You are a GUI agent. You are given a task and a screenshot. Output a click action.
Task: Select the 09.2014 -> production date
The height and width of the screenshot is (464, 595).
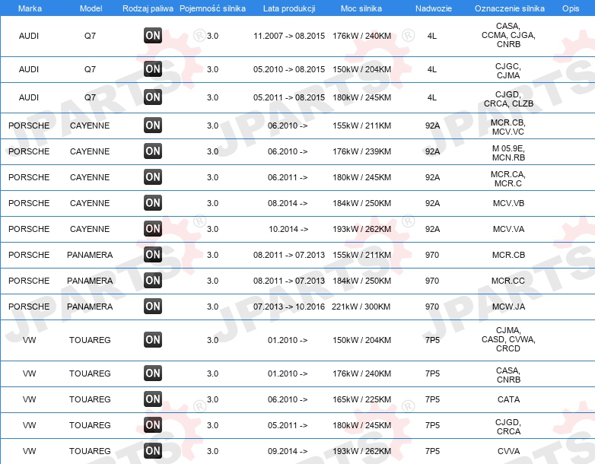[288, 451]
